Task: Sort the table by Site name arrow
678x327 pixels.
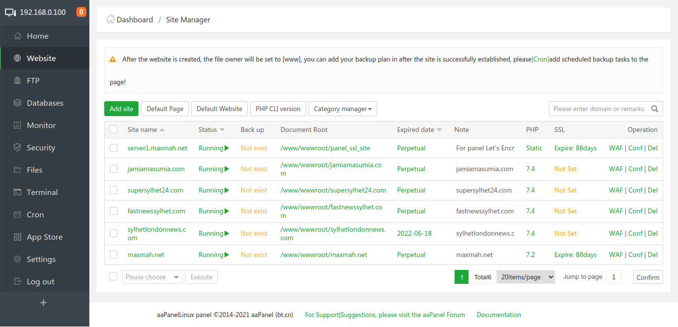Action: point(162,130)
